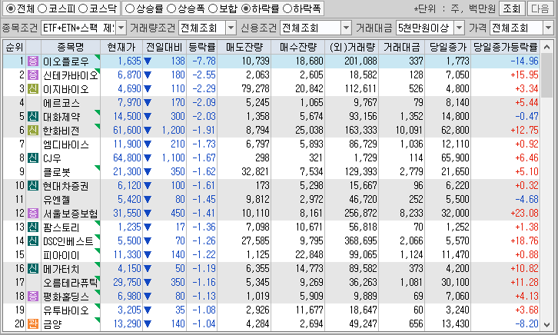Select the 유엔젤 stock name
This screenshot has width=558, height=335.
[57, 200]
